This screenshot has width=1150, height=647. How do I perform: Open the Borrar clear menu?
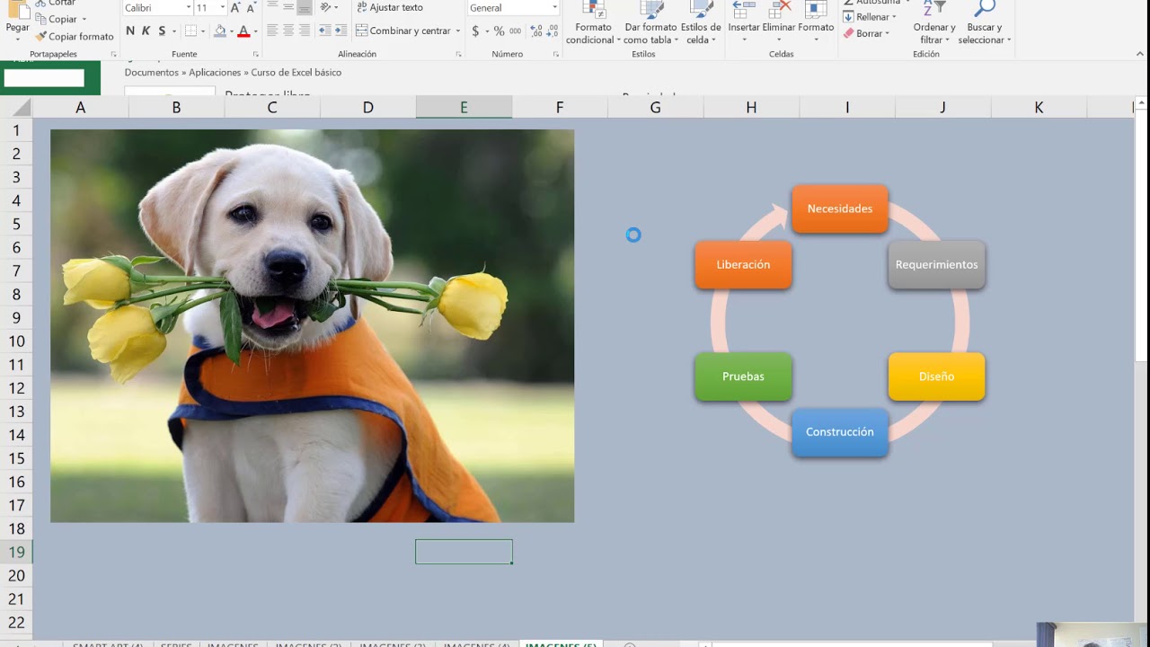pos(865,33)
